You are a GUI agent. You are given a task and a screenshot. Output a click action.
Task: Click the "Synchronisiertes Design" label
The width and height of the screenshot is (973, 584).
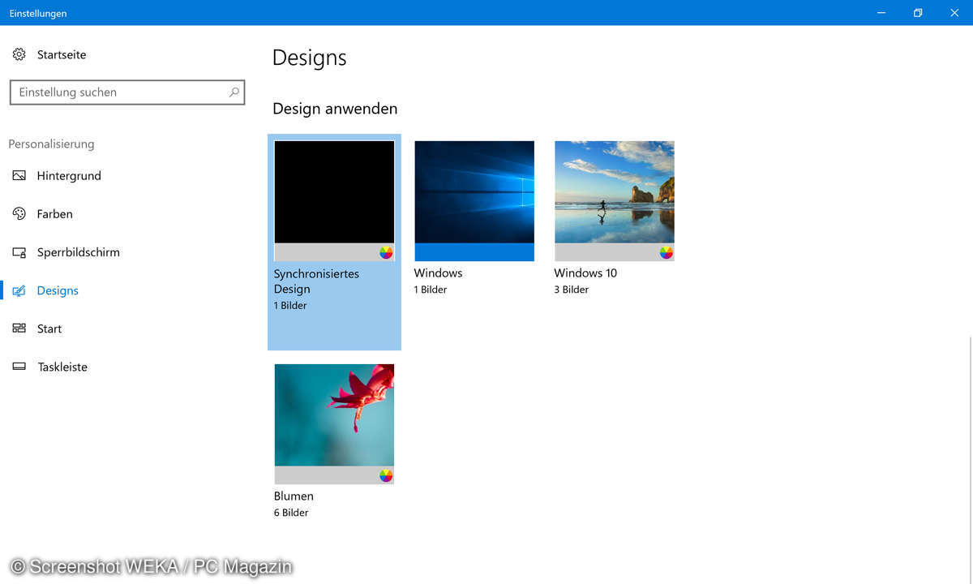pyautogui.click(x=316, y=281)
